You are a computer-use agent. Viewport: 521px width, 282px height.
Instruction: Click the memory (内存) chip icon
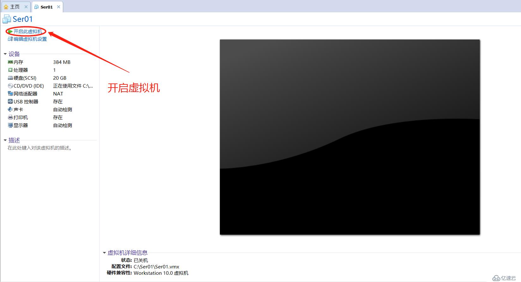(x=10, y=62)
